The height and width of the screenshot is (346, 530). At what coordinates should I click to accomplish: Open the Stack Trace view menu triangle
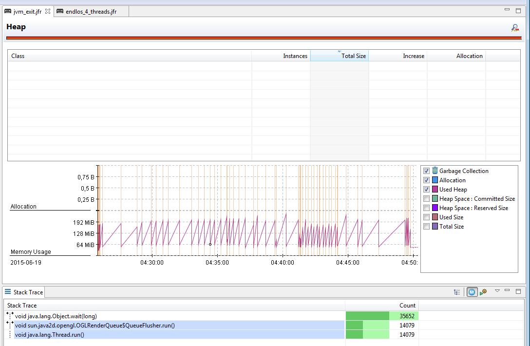click(x=497, y=291)
